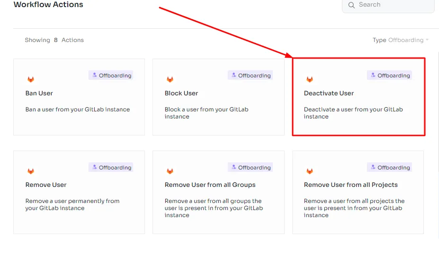Image resolution: width=439 pixels, height=253 pixels.
Task: Click Offboarding tag on Block User card
Action: pos(251,76)
